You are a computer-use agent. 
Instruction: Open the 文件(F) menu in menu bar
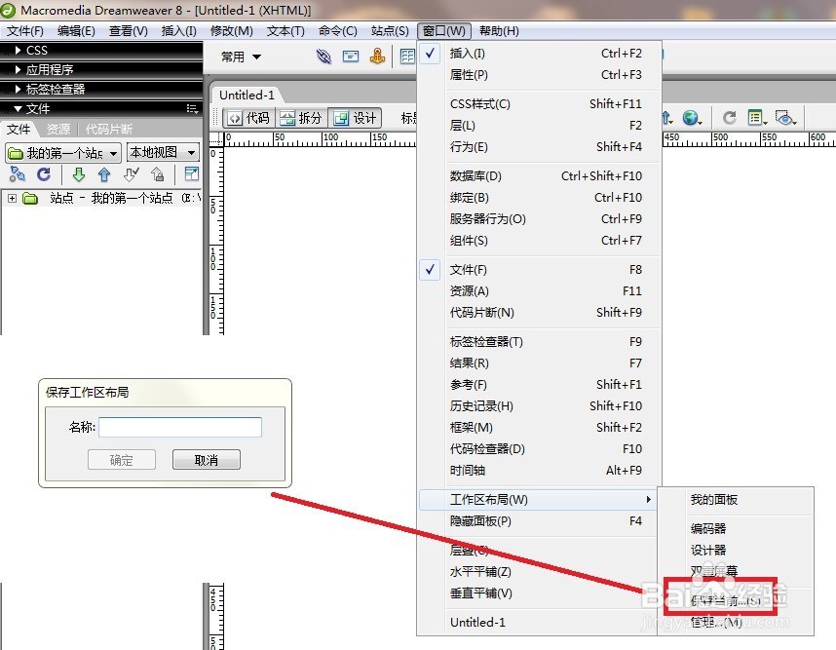pos(24,31)
